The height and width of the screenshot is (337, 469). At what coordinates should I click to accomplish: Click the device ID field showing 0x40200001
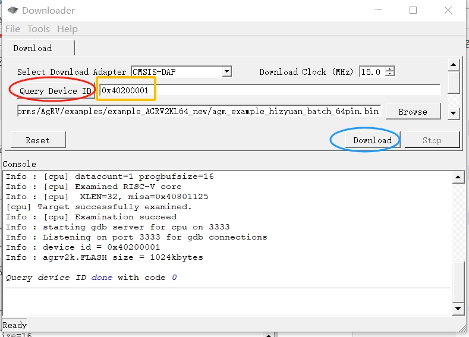(269, 90)
